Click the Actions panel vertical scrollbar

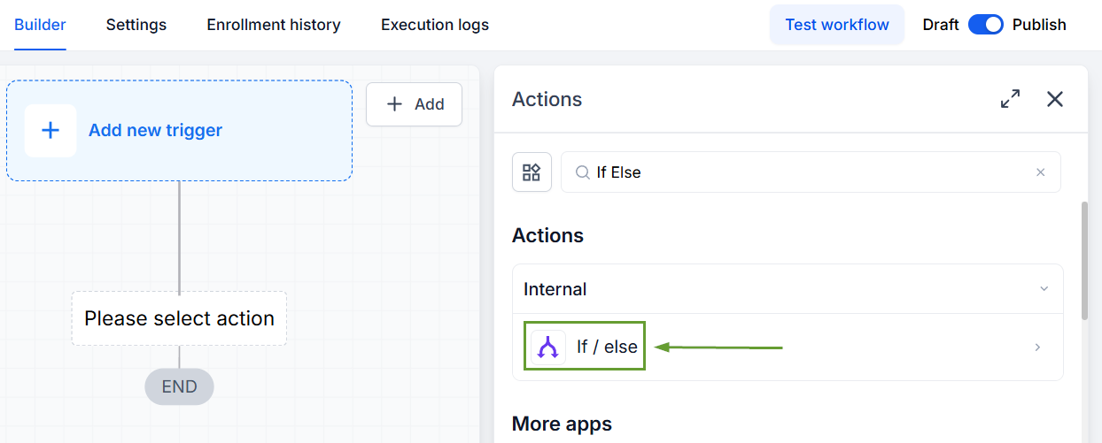1084,261
